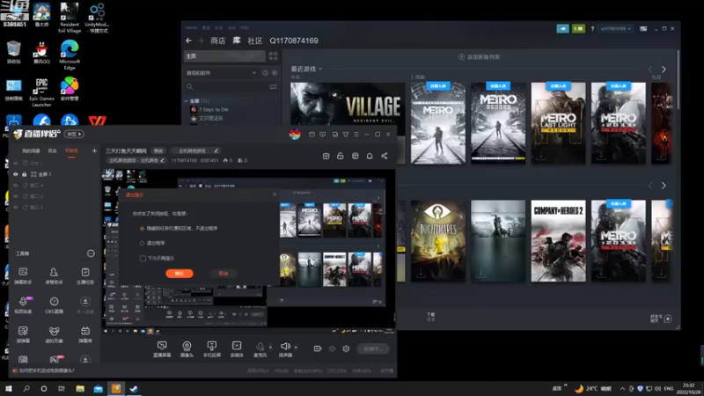Open the 虚拟形象 tool
The width and height of the screenshot is (704, 396).
(54, 334)
